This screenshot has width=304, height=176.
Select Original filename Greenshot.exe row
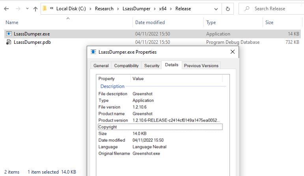tap(160, 153)
